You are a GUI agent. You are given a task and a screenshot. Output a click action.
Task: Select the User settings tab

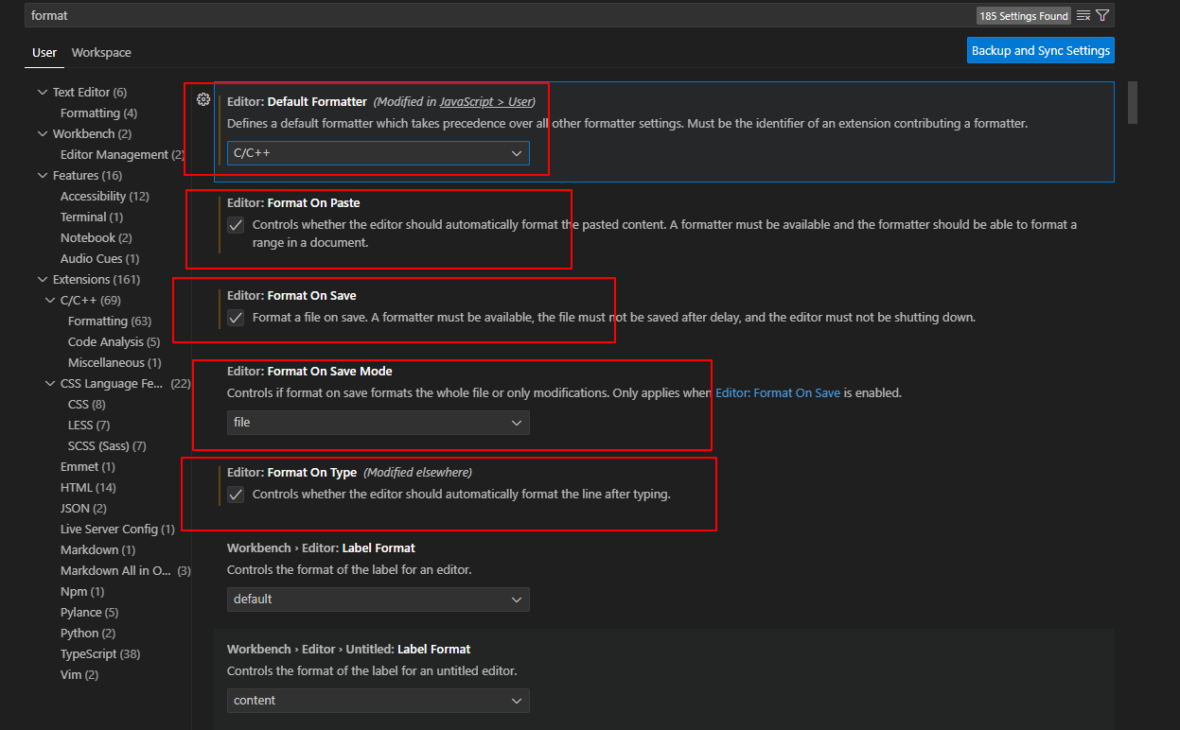point(44,53)
